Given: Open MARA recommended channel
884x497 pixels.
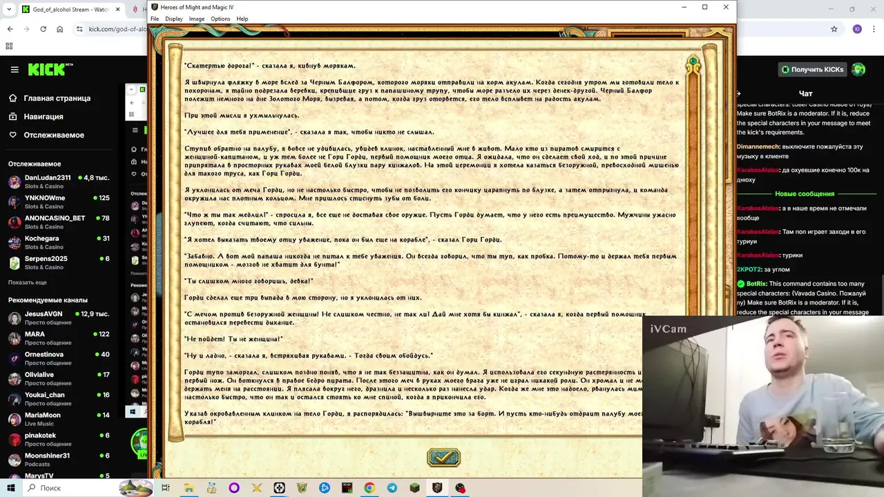Looking at the screenshot, I should point(59,338).
